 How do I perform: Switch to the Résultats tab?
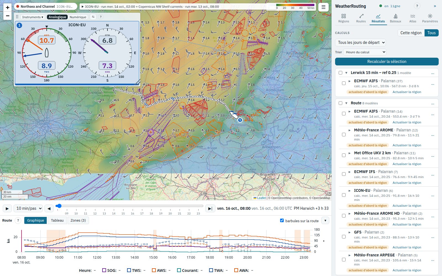[x=378, y=18]
